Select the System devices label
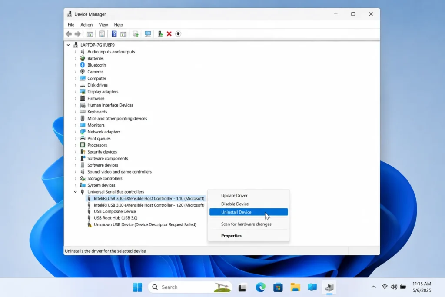The width and height of the screenshot is (445, 297). 101,185
